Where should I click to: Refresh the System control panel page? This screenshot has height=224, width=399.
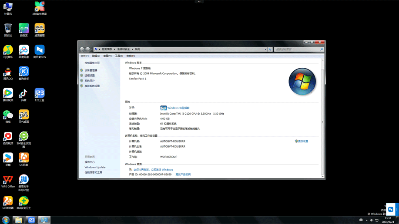[270, 49]
